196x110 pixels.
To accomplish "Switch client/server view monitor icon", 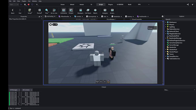I will tap(32, 5).
